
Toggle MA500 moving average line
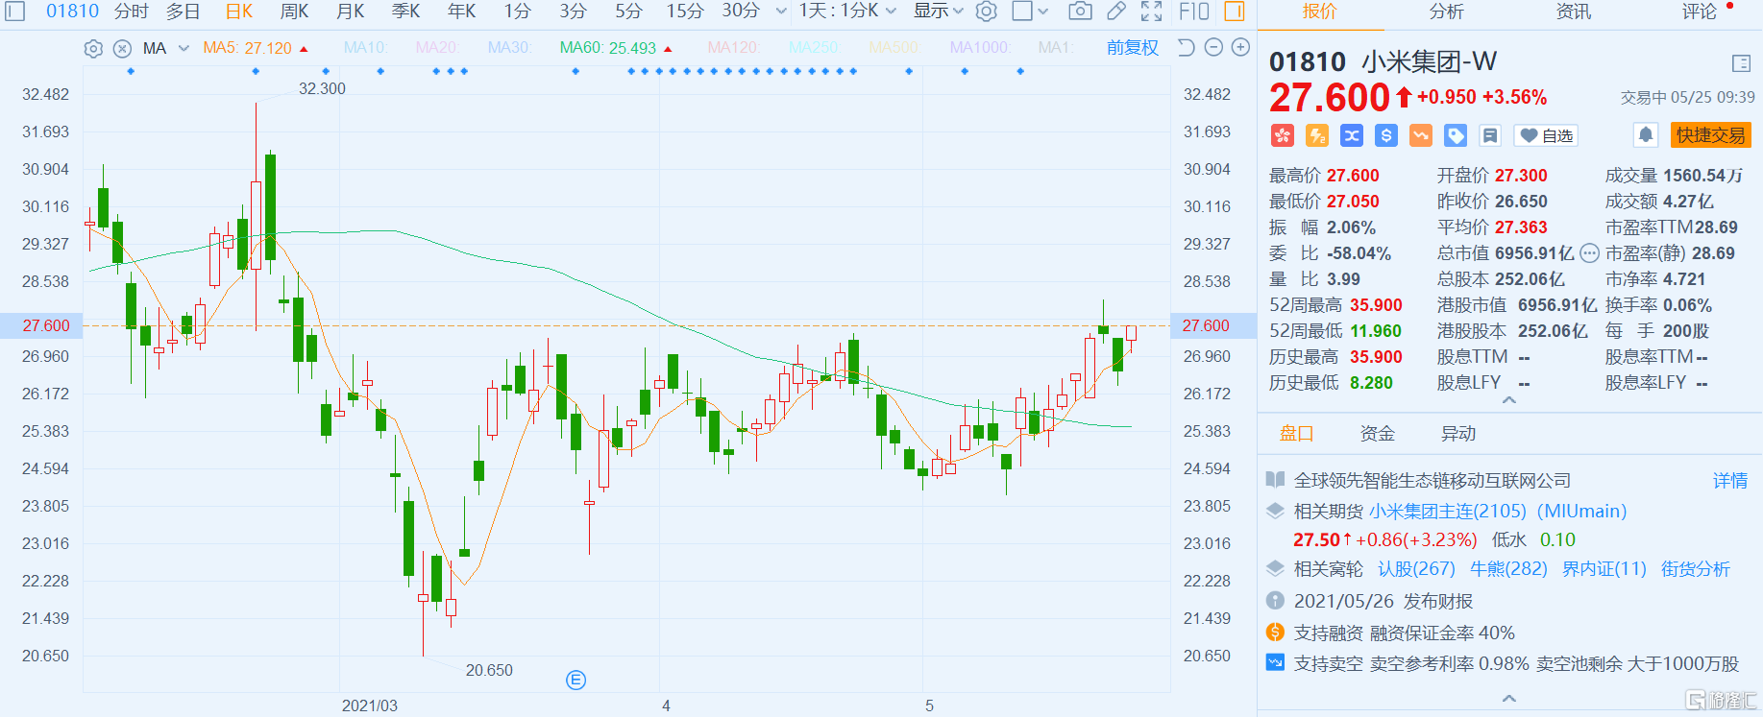(894, 48)
